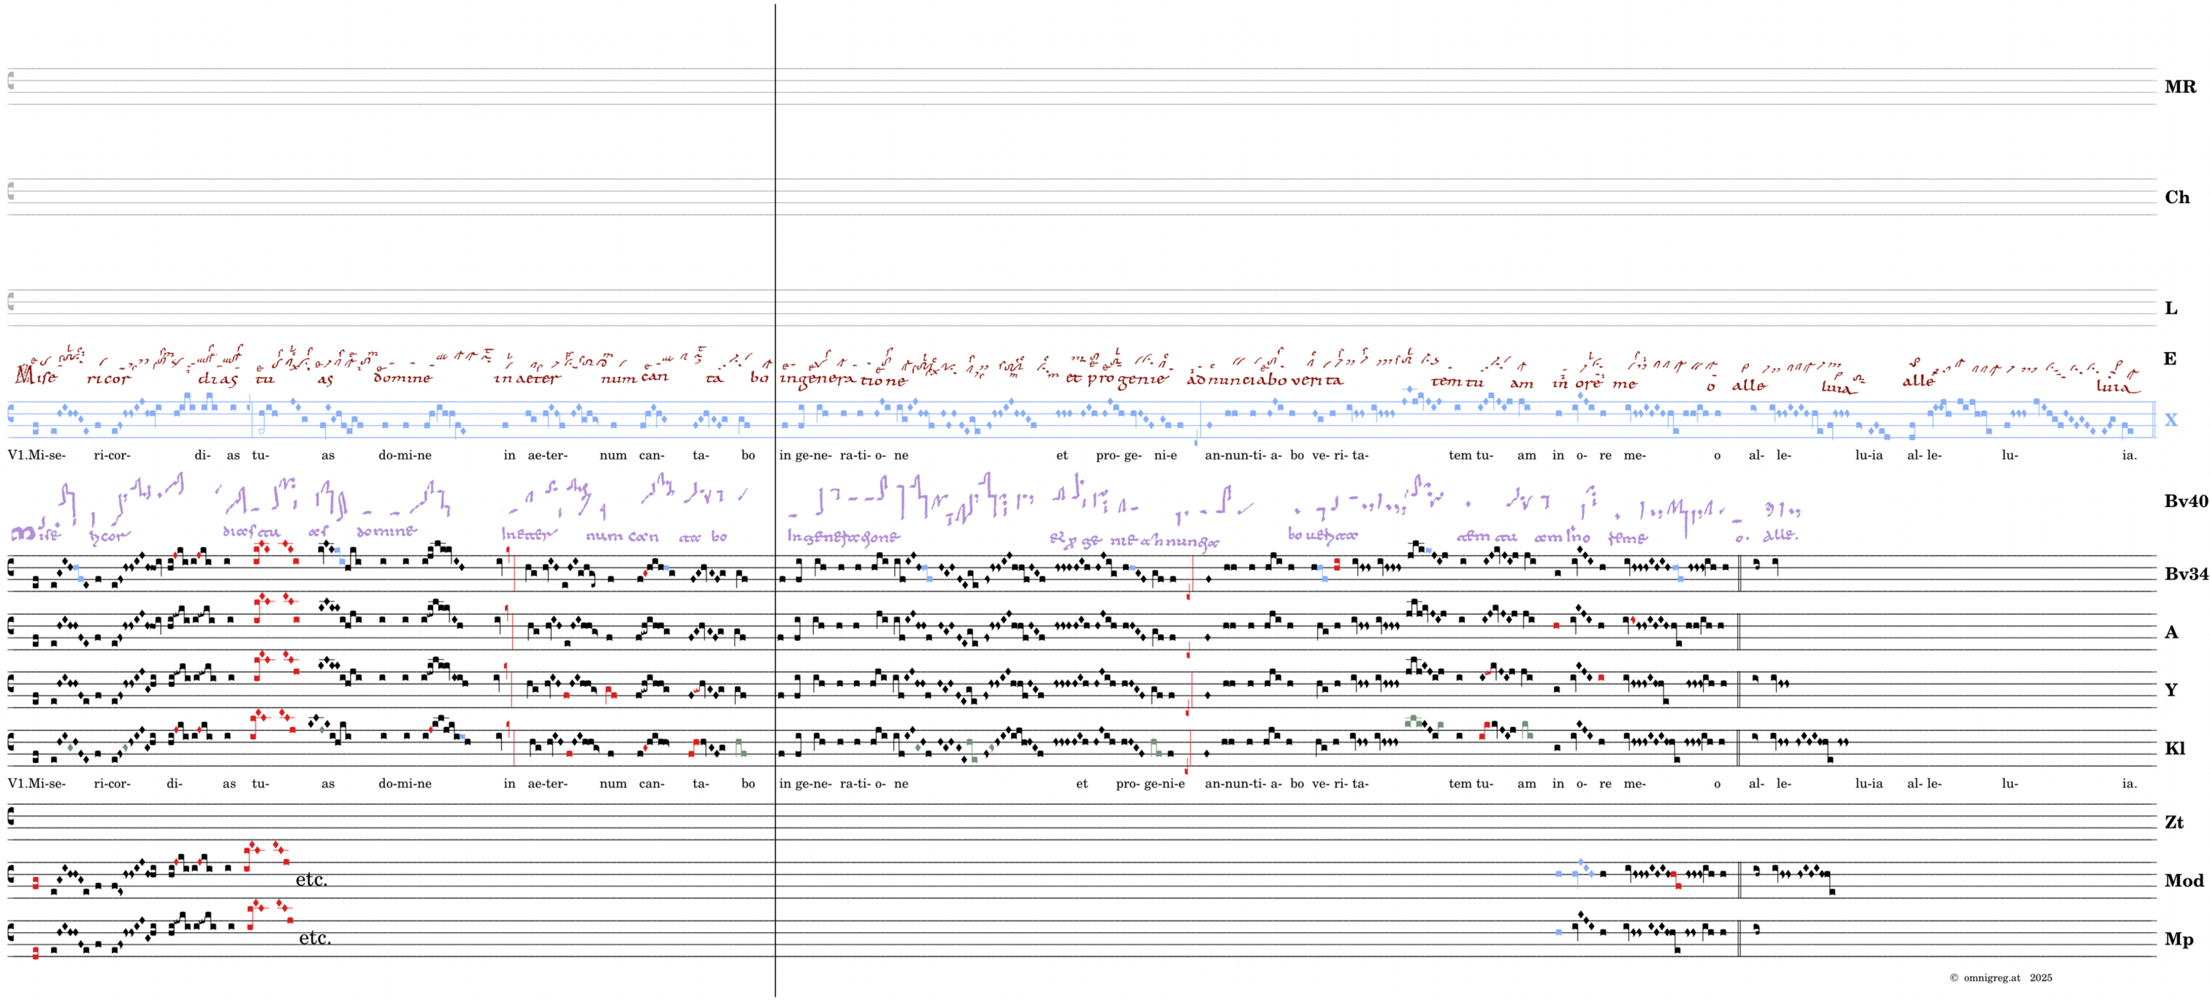Select the Kl source label
This screenshot has width=2210, height=1001.
coord(2174,748)
